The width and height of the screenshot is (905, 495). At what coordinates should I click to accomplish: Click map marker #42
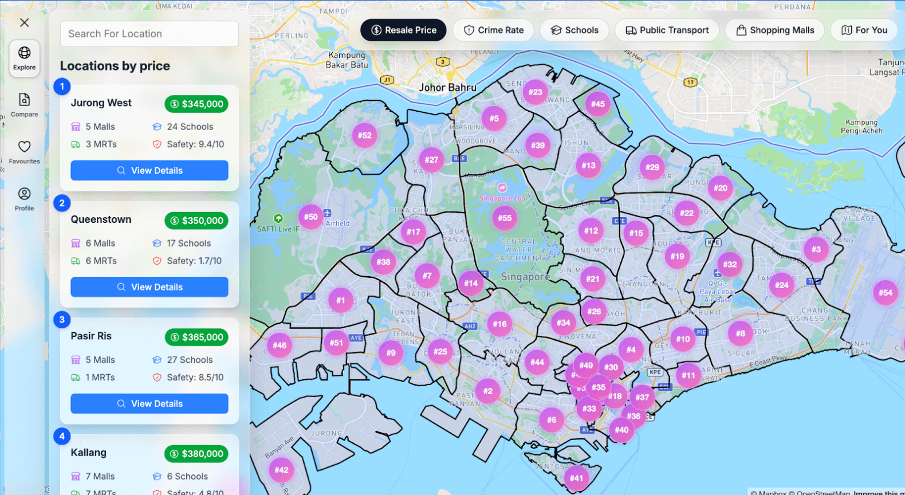coord(281,470)
